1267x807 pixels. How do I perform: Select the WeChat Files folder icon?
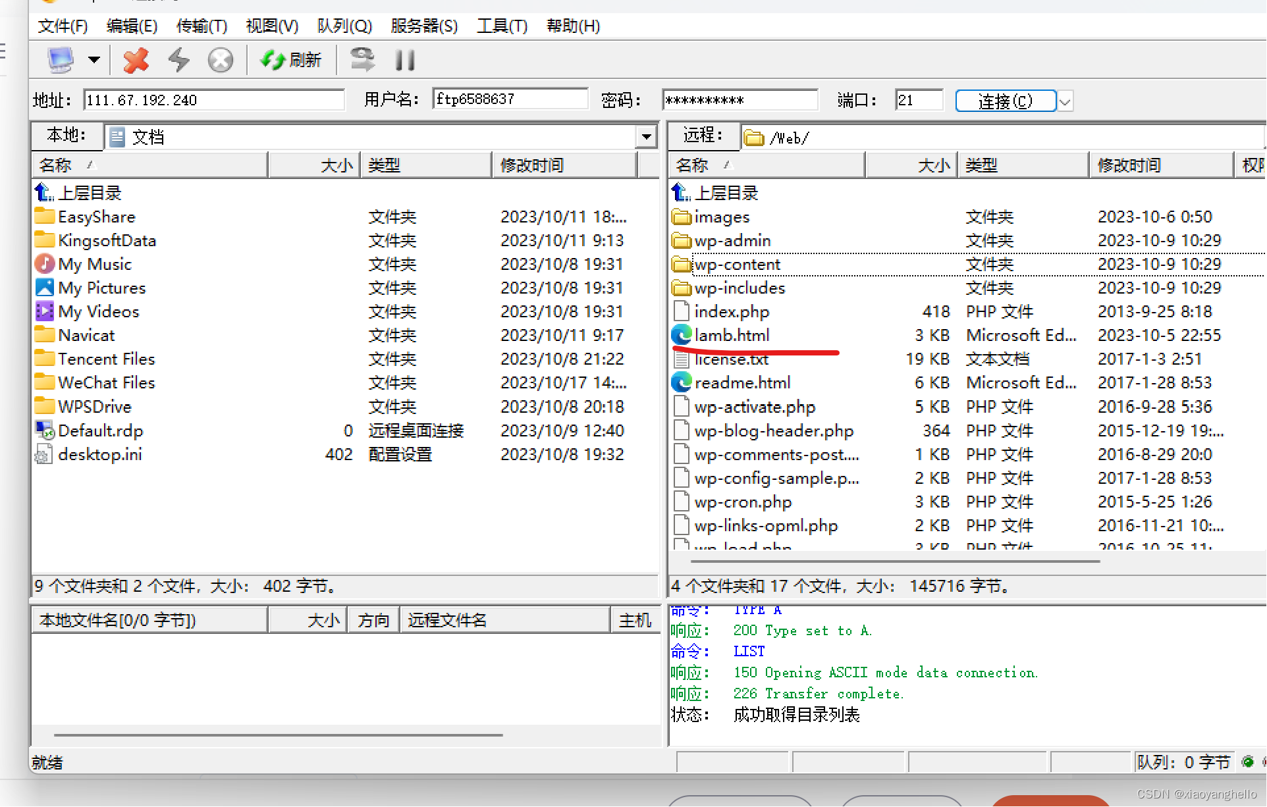(44, 382)
